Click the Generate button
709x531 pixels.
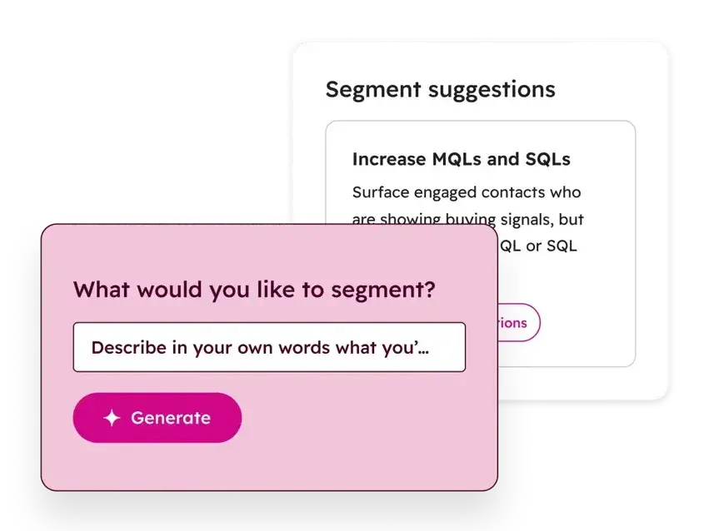coord(157,417)
